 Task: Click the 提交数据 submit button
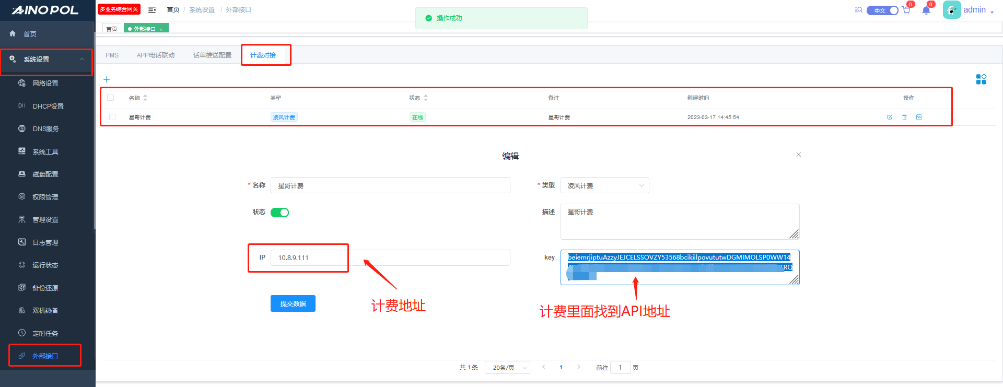click(293, 303)
